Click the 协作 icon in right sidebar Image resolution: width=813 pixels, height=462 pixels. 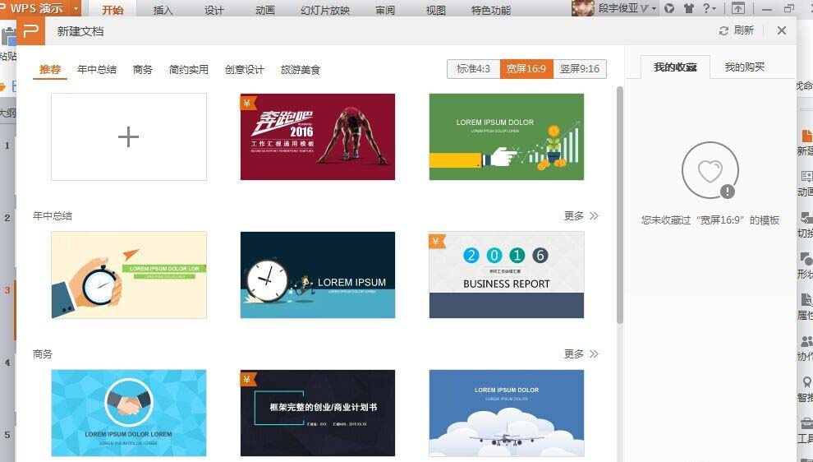tap(806, 341)
